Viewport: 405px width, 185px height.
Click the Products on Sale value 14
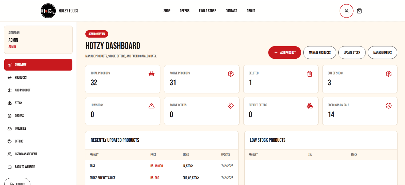tap(331, 115)
